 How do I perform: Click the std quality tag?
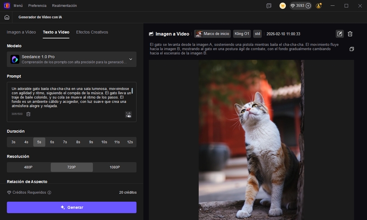click(x=257, y=34)
